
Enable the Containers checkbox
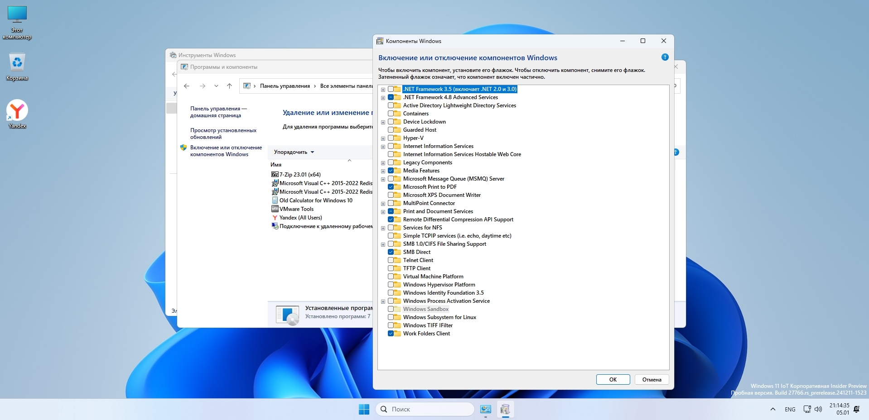click(x=391, y=114)
